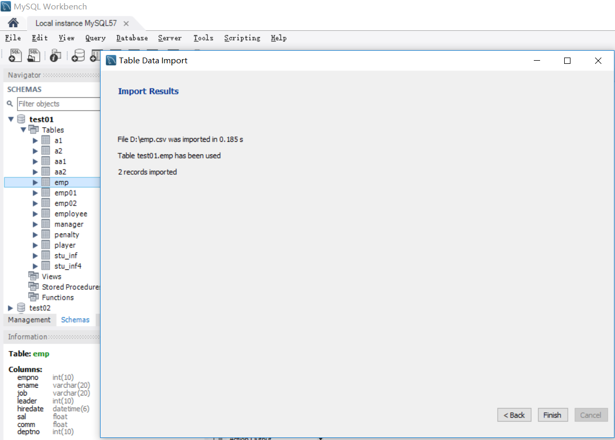The image size is (615, 440).
Task: Open the Server menu
Action: (x=170, y=38)
